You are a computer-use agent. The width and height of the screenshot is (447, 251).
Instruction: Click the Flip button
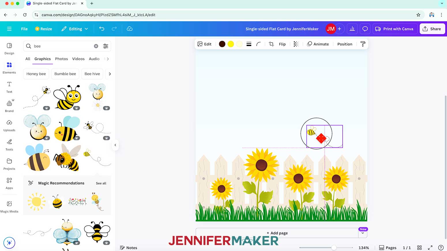tap(282, 44)
